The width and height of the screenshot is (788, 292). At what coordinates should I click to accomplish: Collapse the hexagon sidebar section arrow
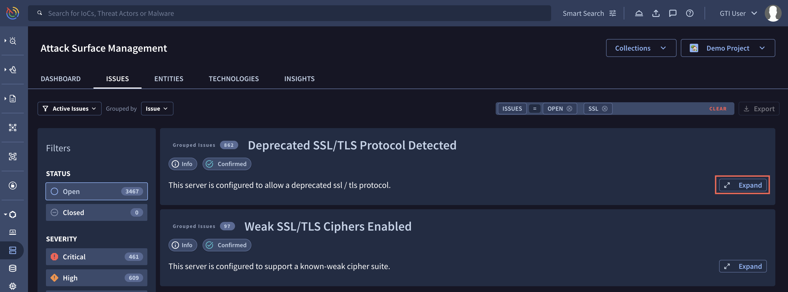tap(5, 215)
